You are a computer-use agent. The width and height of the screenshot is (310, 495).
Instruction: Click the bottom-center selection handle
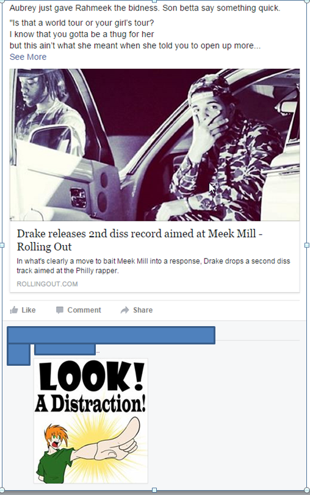[x=154, y=490]
